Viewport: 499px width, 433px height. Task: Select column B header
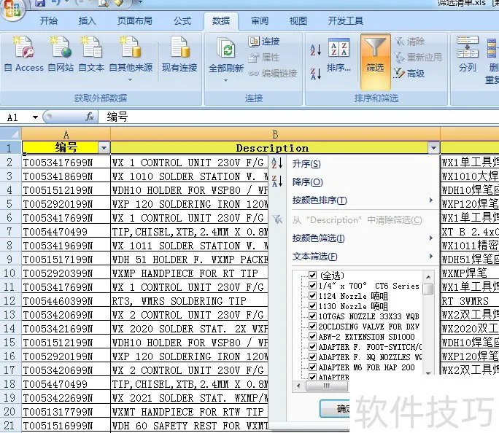point(275,134)
